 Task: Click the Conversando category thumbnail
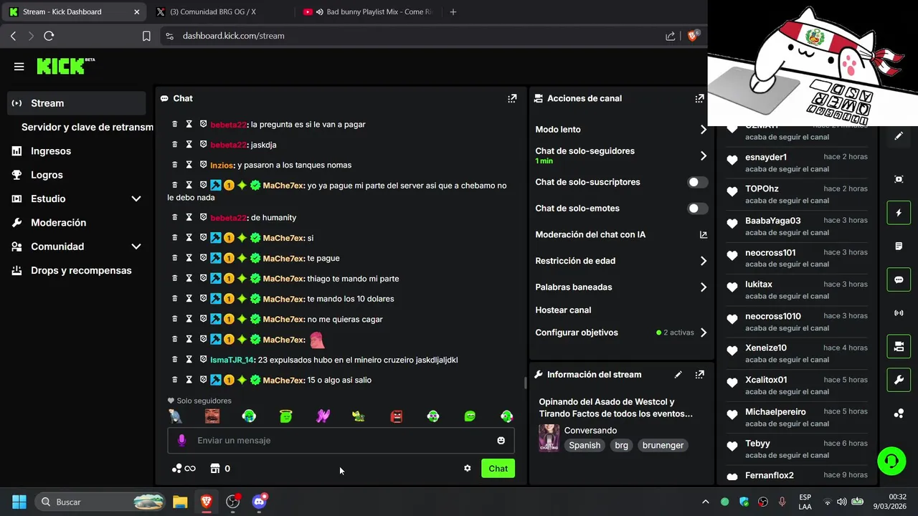(549, 438)
